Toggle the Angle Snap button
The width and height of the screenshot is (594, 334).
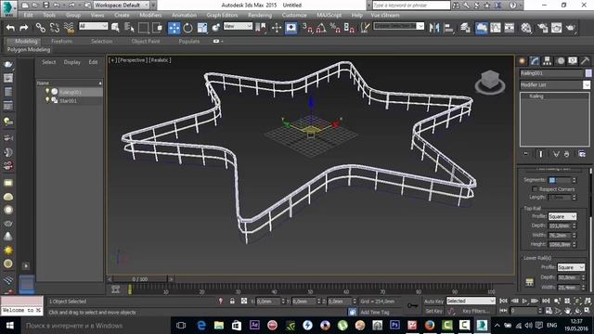321,28
